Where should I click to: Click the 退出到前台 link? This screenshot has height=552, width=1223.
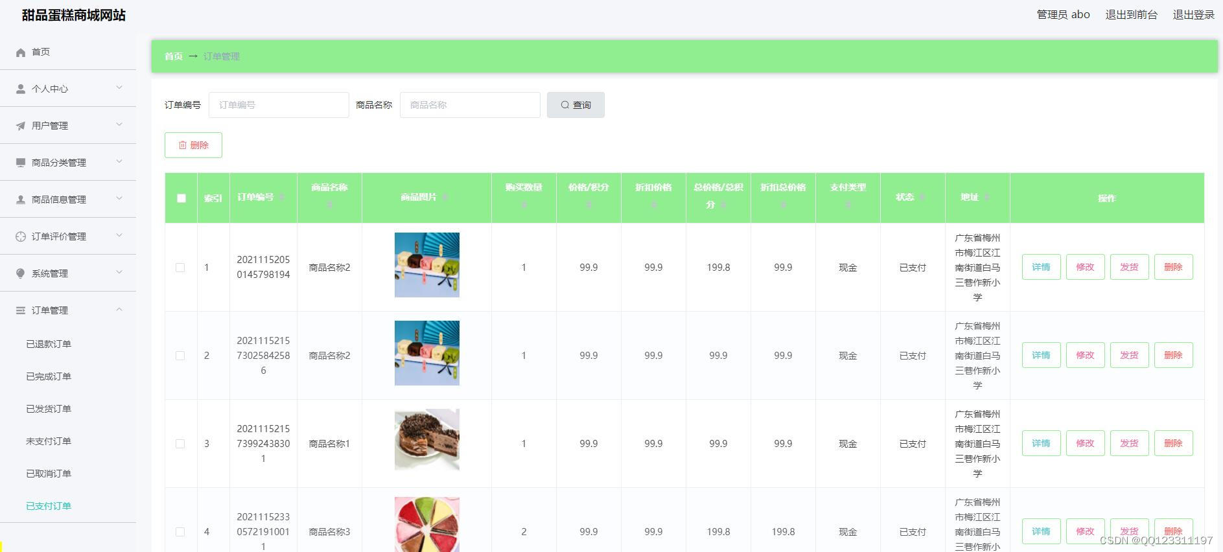tap(1131, 15)
